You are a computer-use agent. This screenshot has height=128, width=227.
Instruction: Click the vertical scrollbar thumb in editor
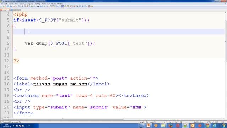coord(226,41)
